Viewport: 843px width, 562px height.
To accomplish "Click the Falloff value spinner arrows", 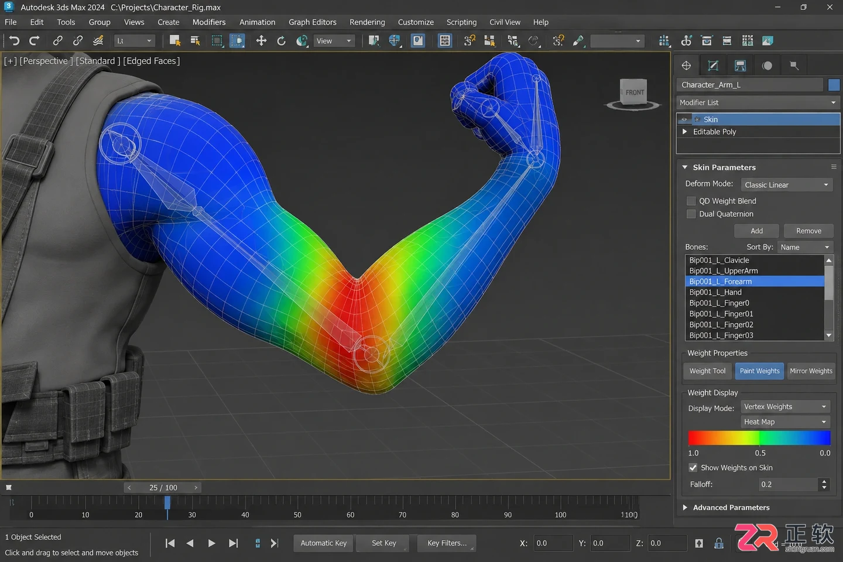I will pos(824,485).
